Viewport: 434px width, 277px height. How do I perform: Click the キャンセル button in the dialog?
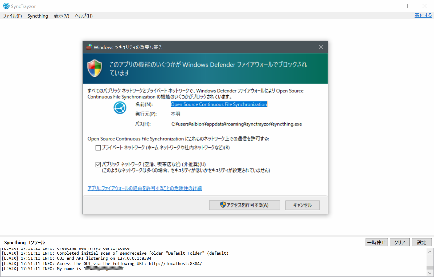302,205
